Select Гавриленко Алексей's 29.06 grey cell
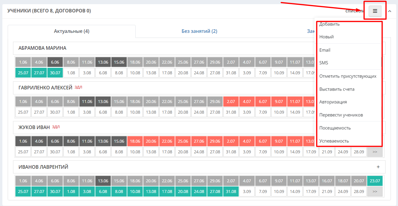 point(215,102)
